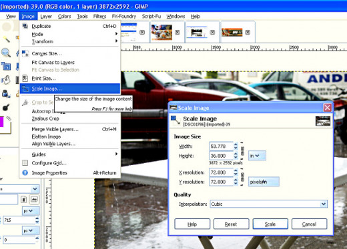Open the pixels/in resolution unit dropdown
This screenshot has height=249, width=347.
[x=264, y=182]
